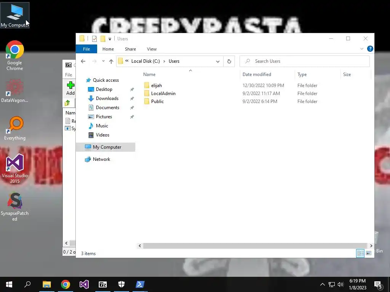The image size is (390, 292).
Task: Switch to Chrome in the taskbar
Action: pos(66,284)
